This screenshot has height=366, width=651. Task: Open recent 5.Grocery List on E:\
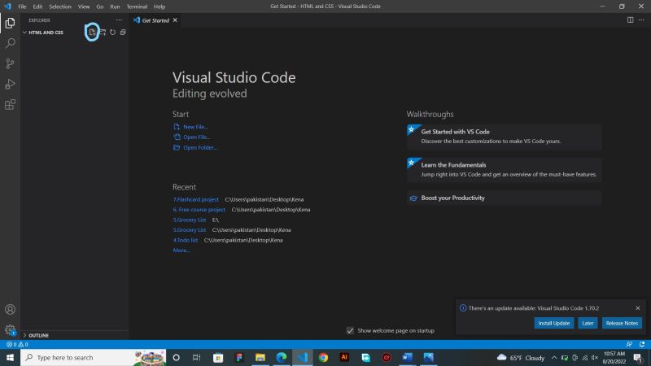(x=190, y=220)
